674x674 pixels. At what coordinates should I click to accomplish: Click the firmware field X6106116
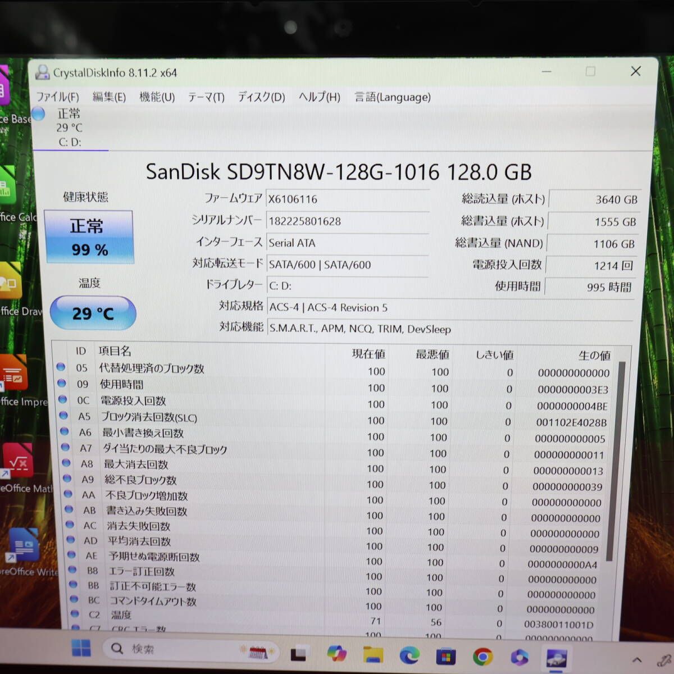[347, 199]
